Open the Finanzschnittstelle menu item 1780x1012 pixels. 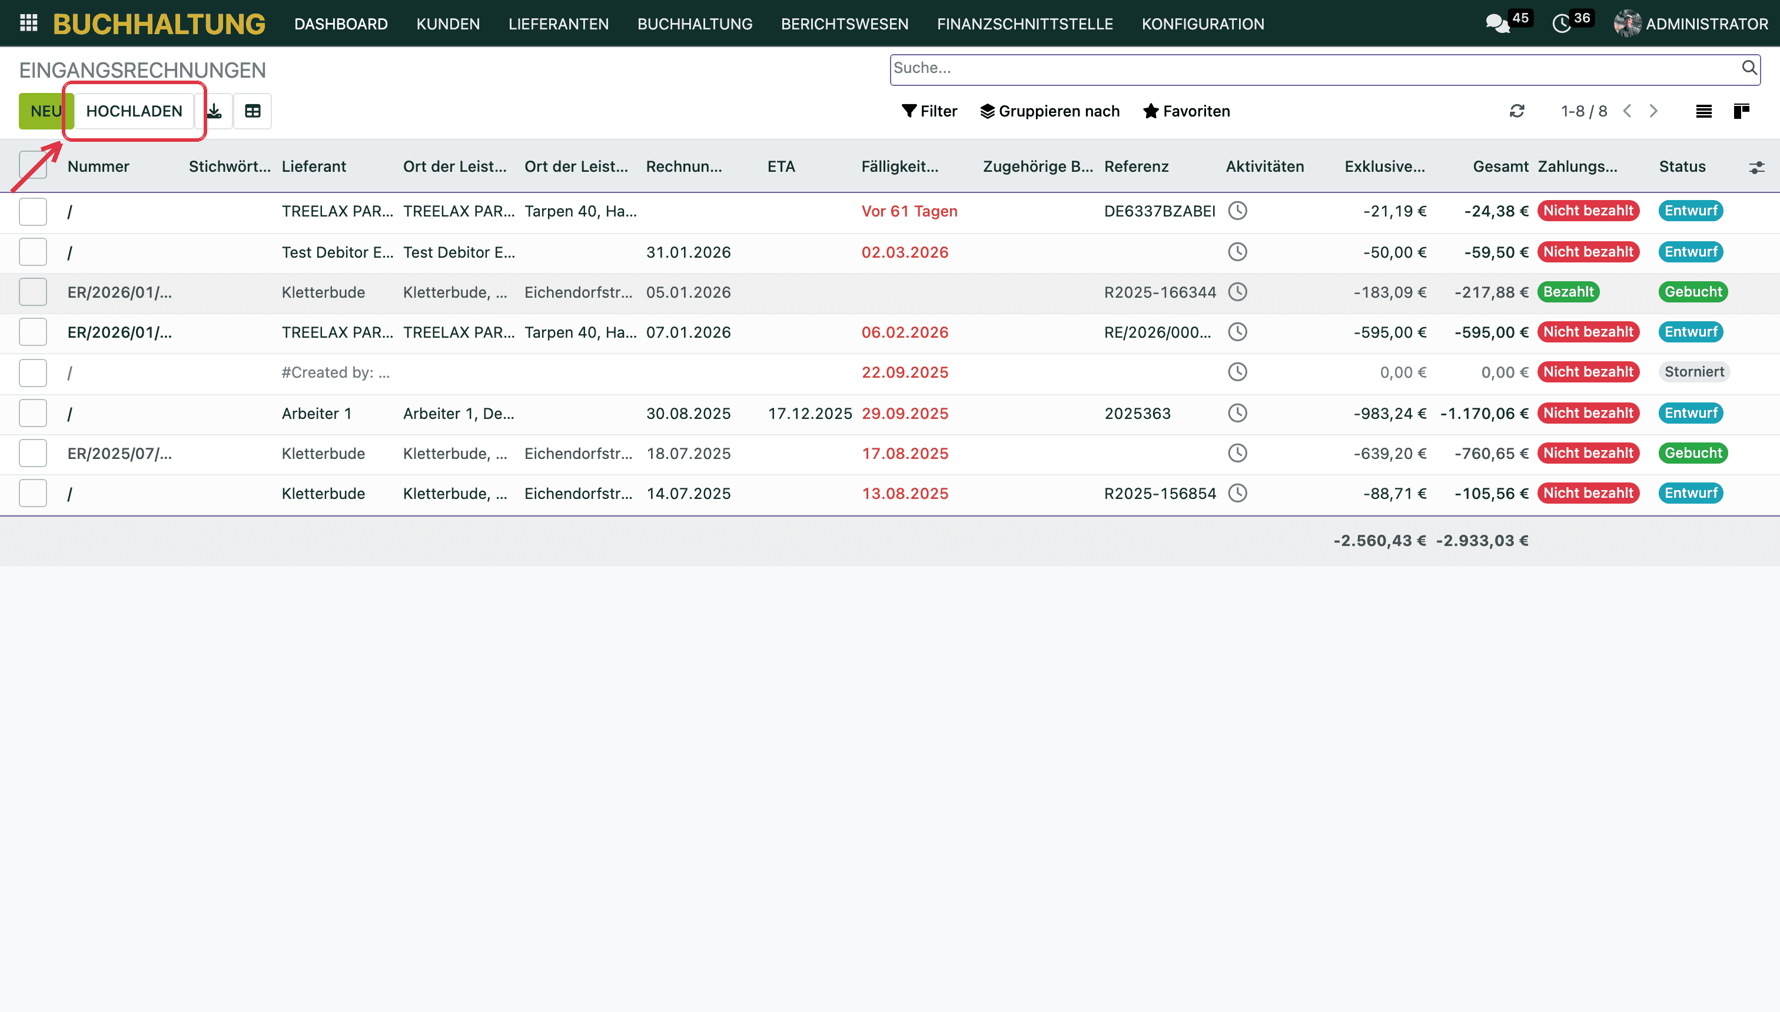(1025, 24)
